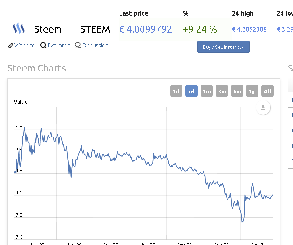Switch chart to 1m range
293x245 pixels.
click(x=206, y=91)
